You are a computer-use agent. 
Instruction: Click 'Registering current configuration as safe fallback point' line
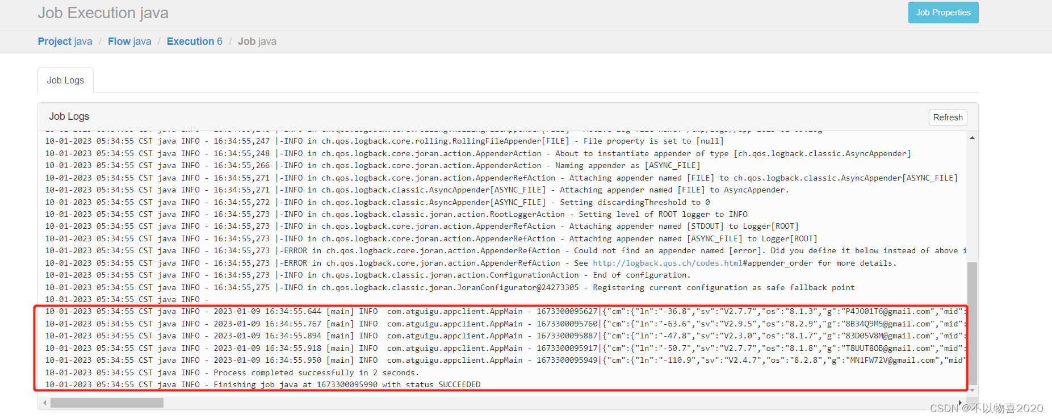coord(450,287)
